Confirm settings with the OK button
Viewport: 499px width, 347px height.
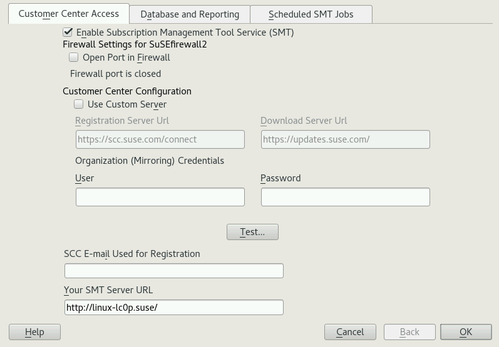466,332
